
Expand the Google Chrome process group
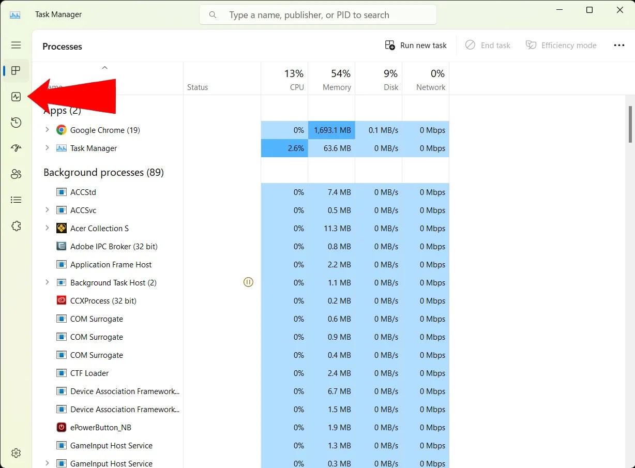[47, 130]
